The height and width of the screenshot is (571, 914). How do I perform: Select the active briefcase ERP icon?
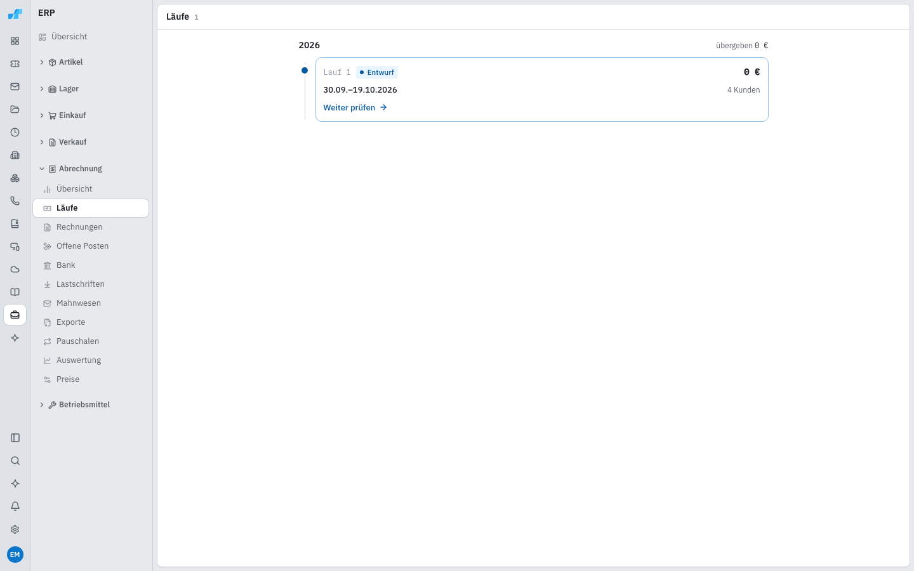15,315
